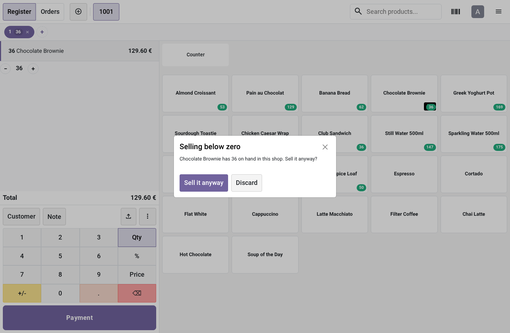510x333 pixels.
Task: Click the user avatar A icon
Action: click(x=478, y=12)
